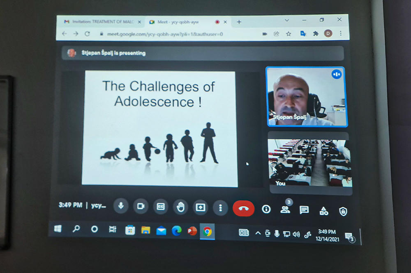Select Stjepan Špalj's video tile
Image resolution: width=411 pixels, height=273 pixels.
tap(306, 97)
